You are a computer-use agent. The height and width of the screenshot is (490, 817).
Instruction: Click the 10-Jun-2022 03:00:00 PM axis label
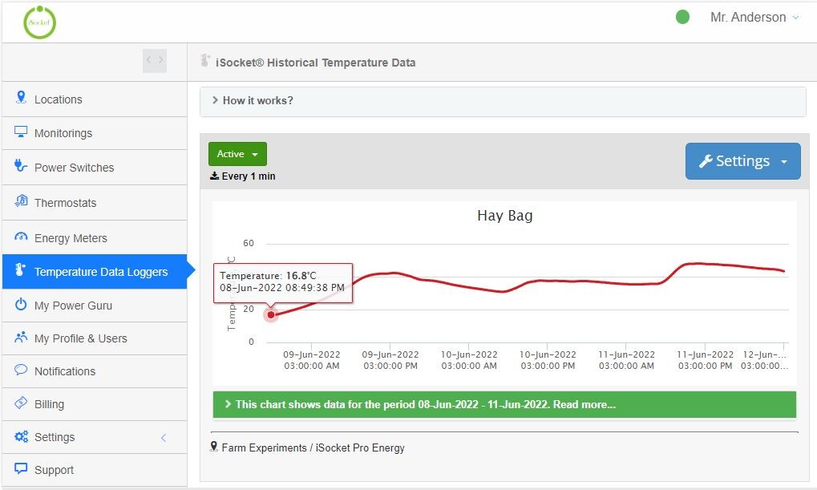tap(548, 360)
